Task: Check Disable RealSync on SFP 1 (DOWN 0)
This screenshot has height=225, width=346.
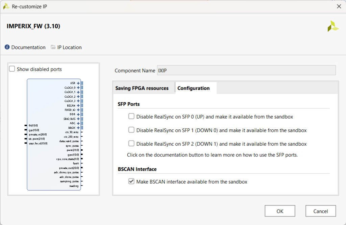Action: [x=131, y=130]
